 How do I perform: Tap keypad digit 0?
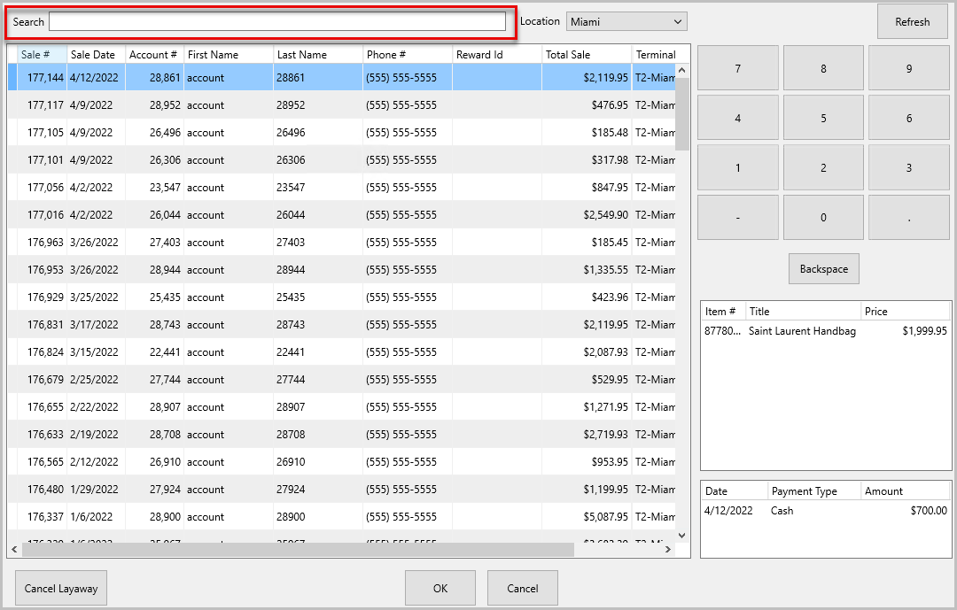point(823,217)
